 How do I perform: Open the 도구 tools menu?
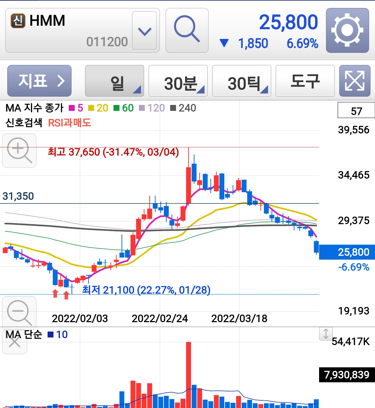(305, 81)
